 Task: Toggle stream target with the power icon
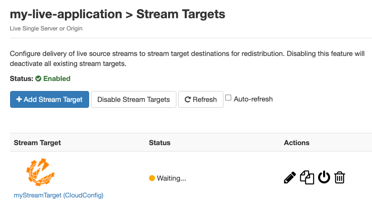click(324, 177)
